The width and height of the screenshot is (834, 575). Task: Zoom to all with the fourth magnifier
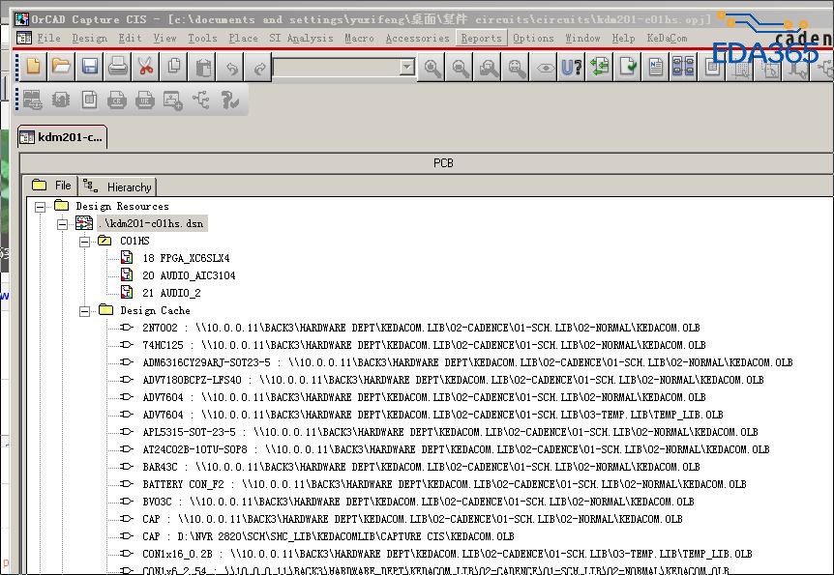(x=517, y=67)
